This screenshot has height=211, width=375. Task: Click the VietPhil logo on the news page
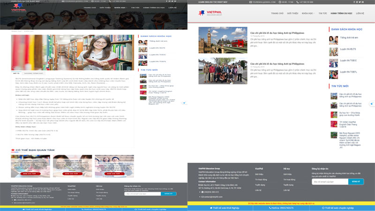[210, 13]
